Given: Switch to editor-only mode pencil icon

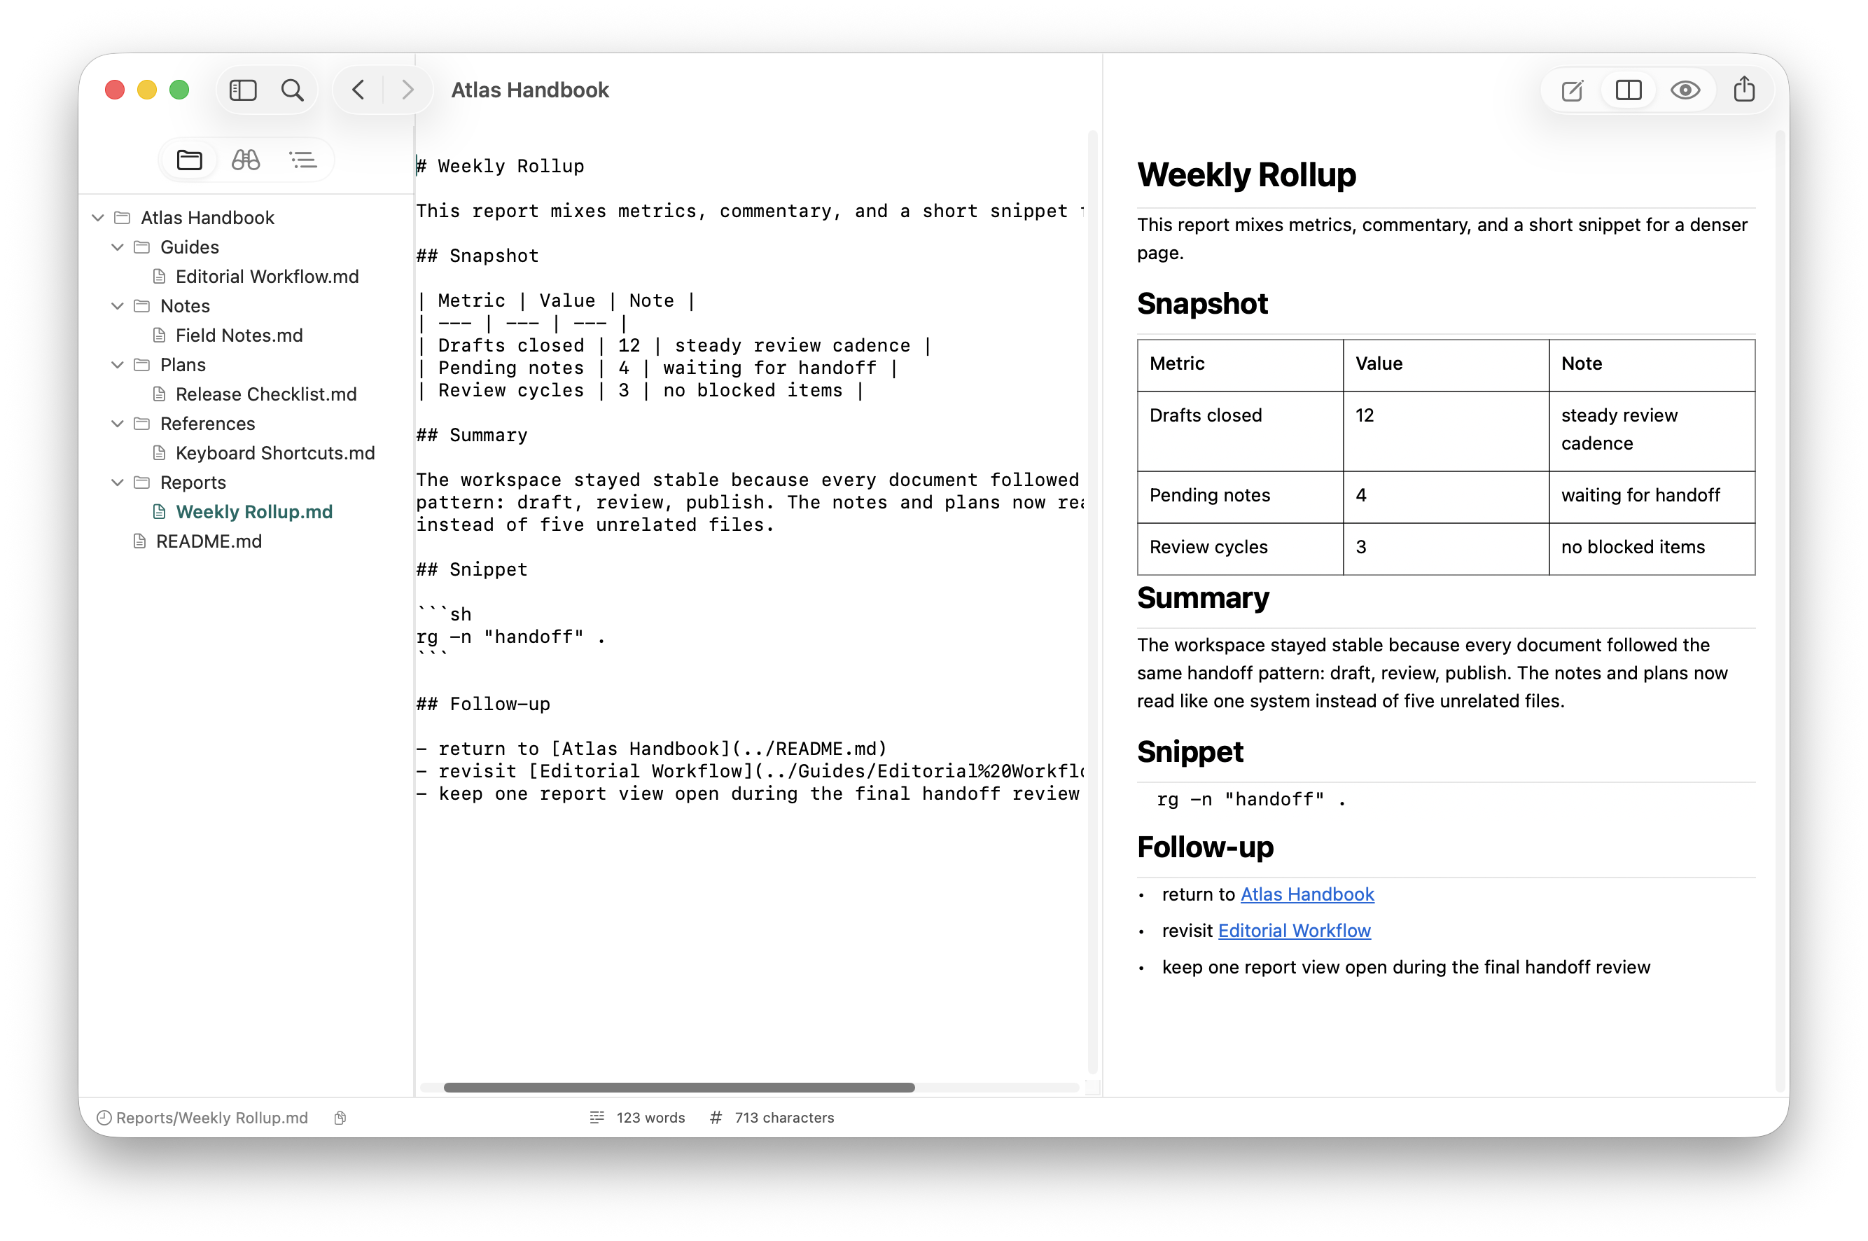Looking at the screenshot, I should (1572, 90).
